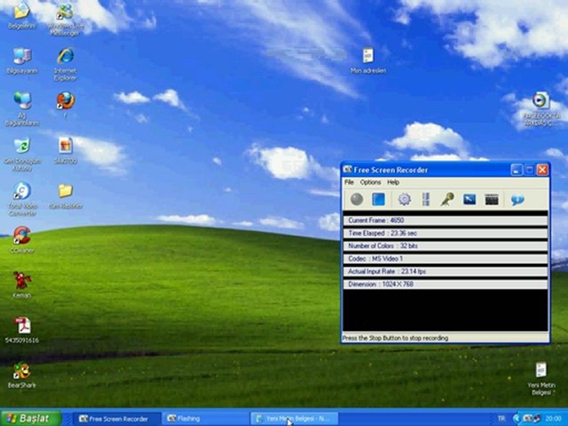This screenshot has height=426, width=568.
Task: Switch to the Free Screen Recorder taskbar button
Action: 117,419
